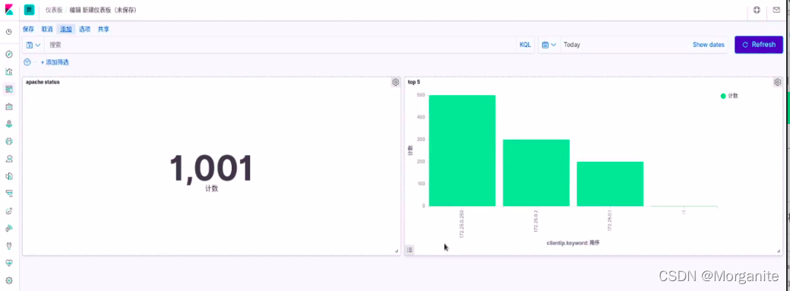The width and height of the screenshot is (790, 291).
Task: Click the 172.25.0.250 bar
Action: 462,150
